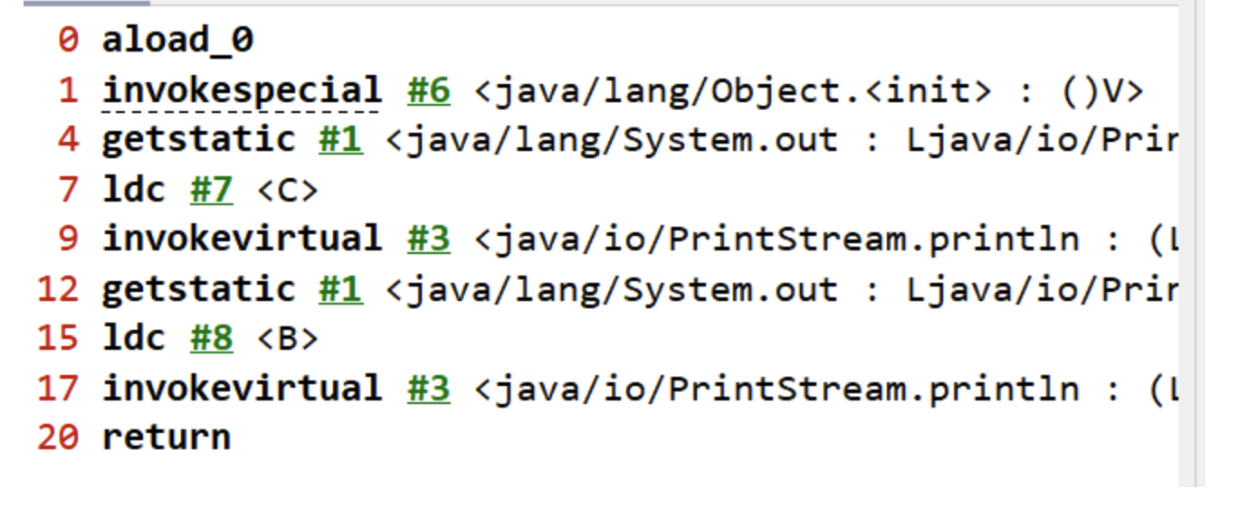Click the #7 constant link beside ldc

pyautogui.click(x=211, y=190)
